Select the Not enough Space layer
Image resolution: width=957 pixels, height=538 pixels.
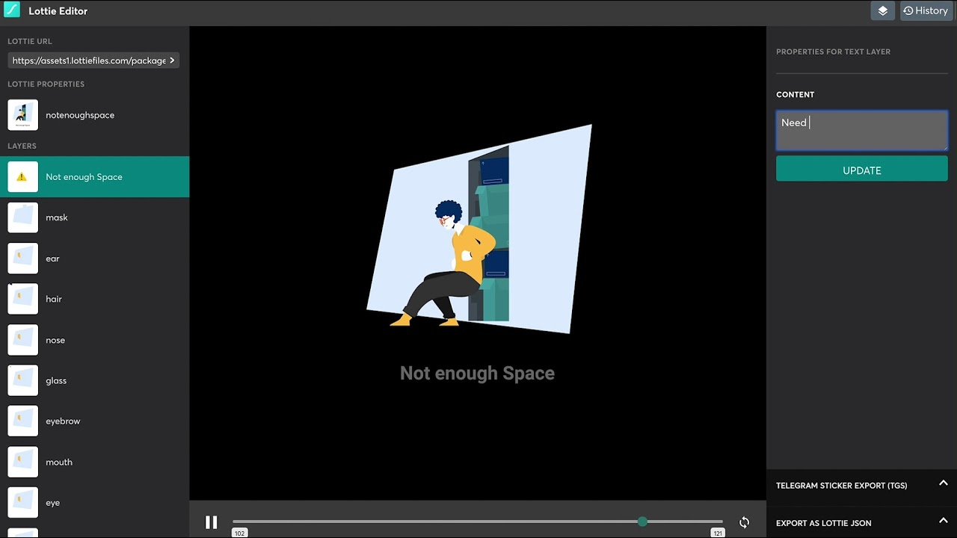click(x=94, y=177)
